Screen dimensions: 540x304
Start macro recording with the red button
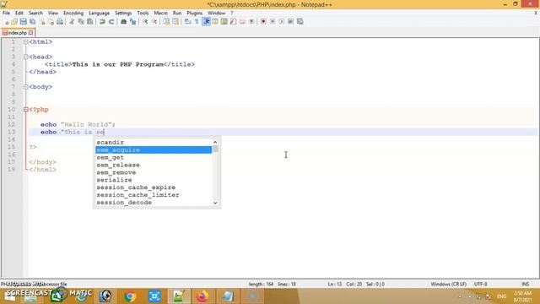click(263, 21)
